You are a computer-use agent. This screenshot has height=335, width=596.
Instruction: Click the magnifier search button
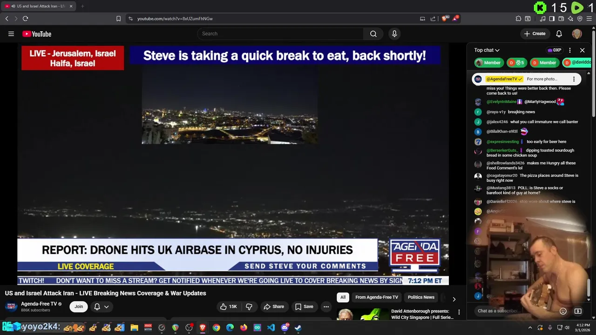pos(373,33)
